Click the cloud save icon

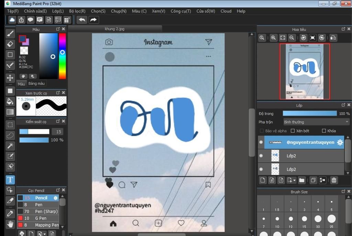tap(12, 20)
